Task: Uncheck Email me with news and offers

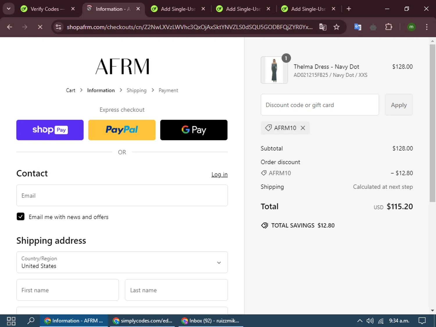Action: [21, 217]
